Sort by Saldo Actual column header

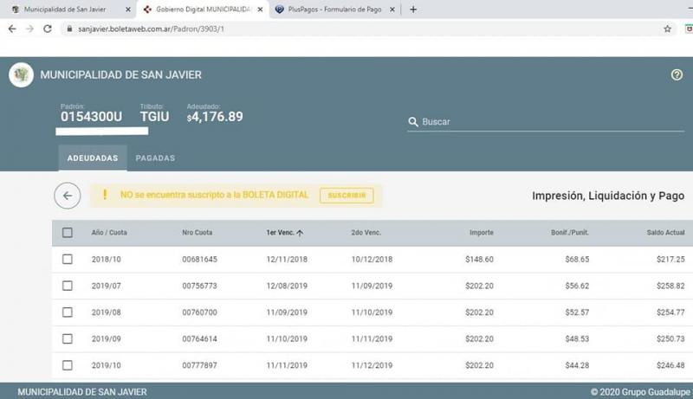pos(665,233)
